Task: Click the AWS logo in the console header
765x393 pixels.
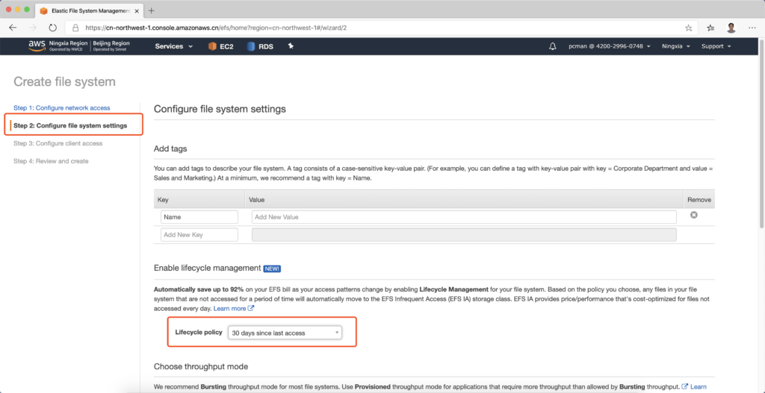Action: pyautogui.click(x=37, y=46)
